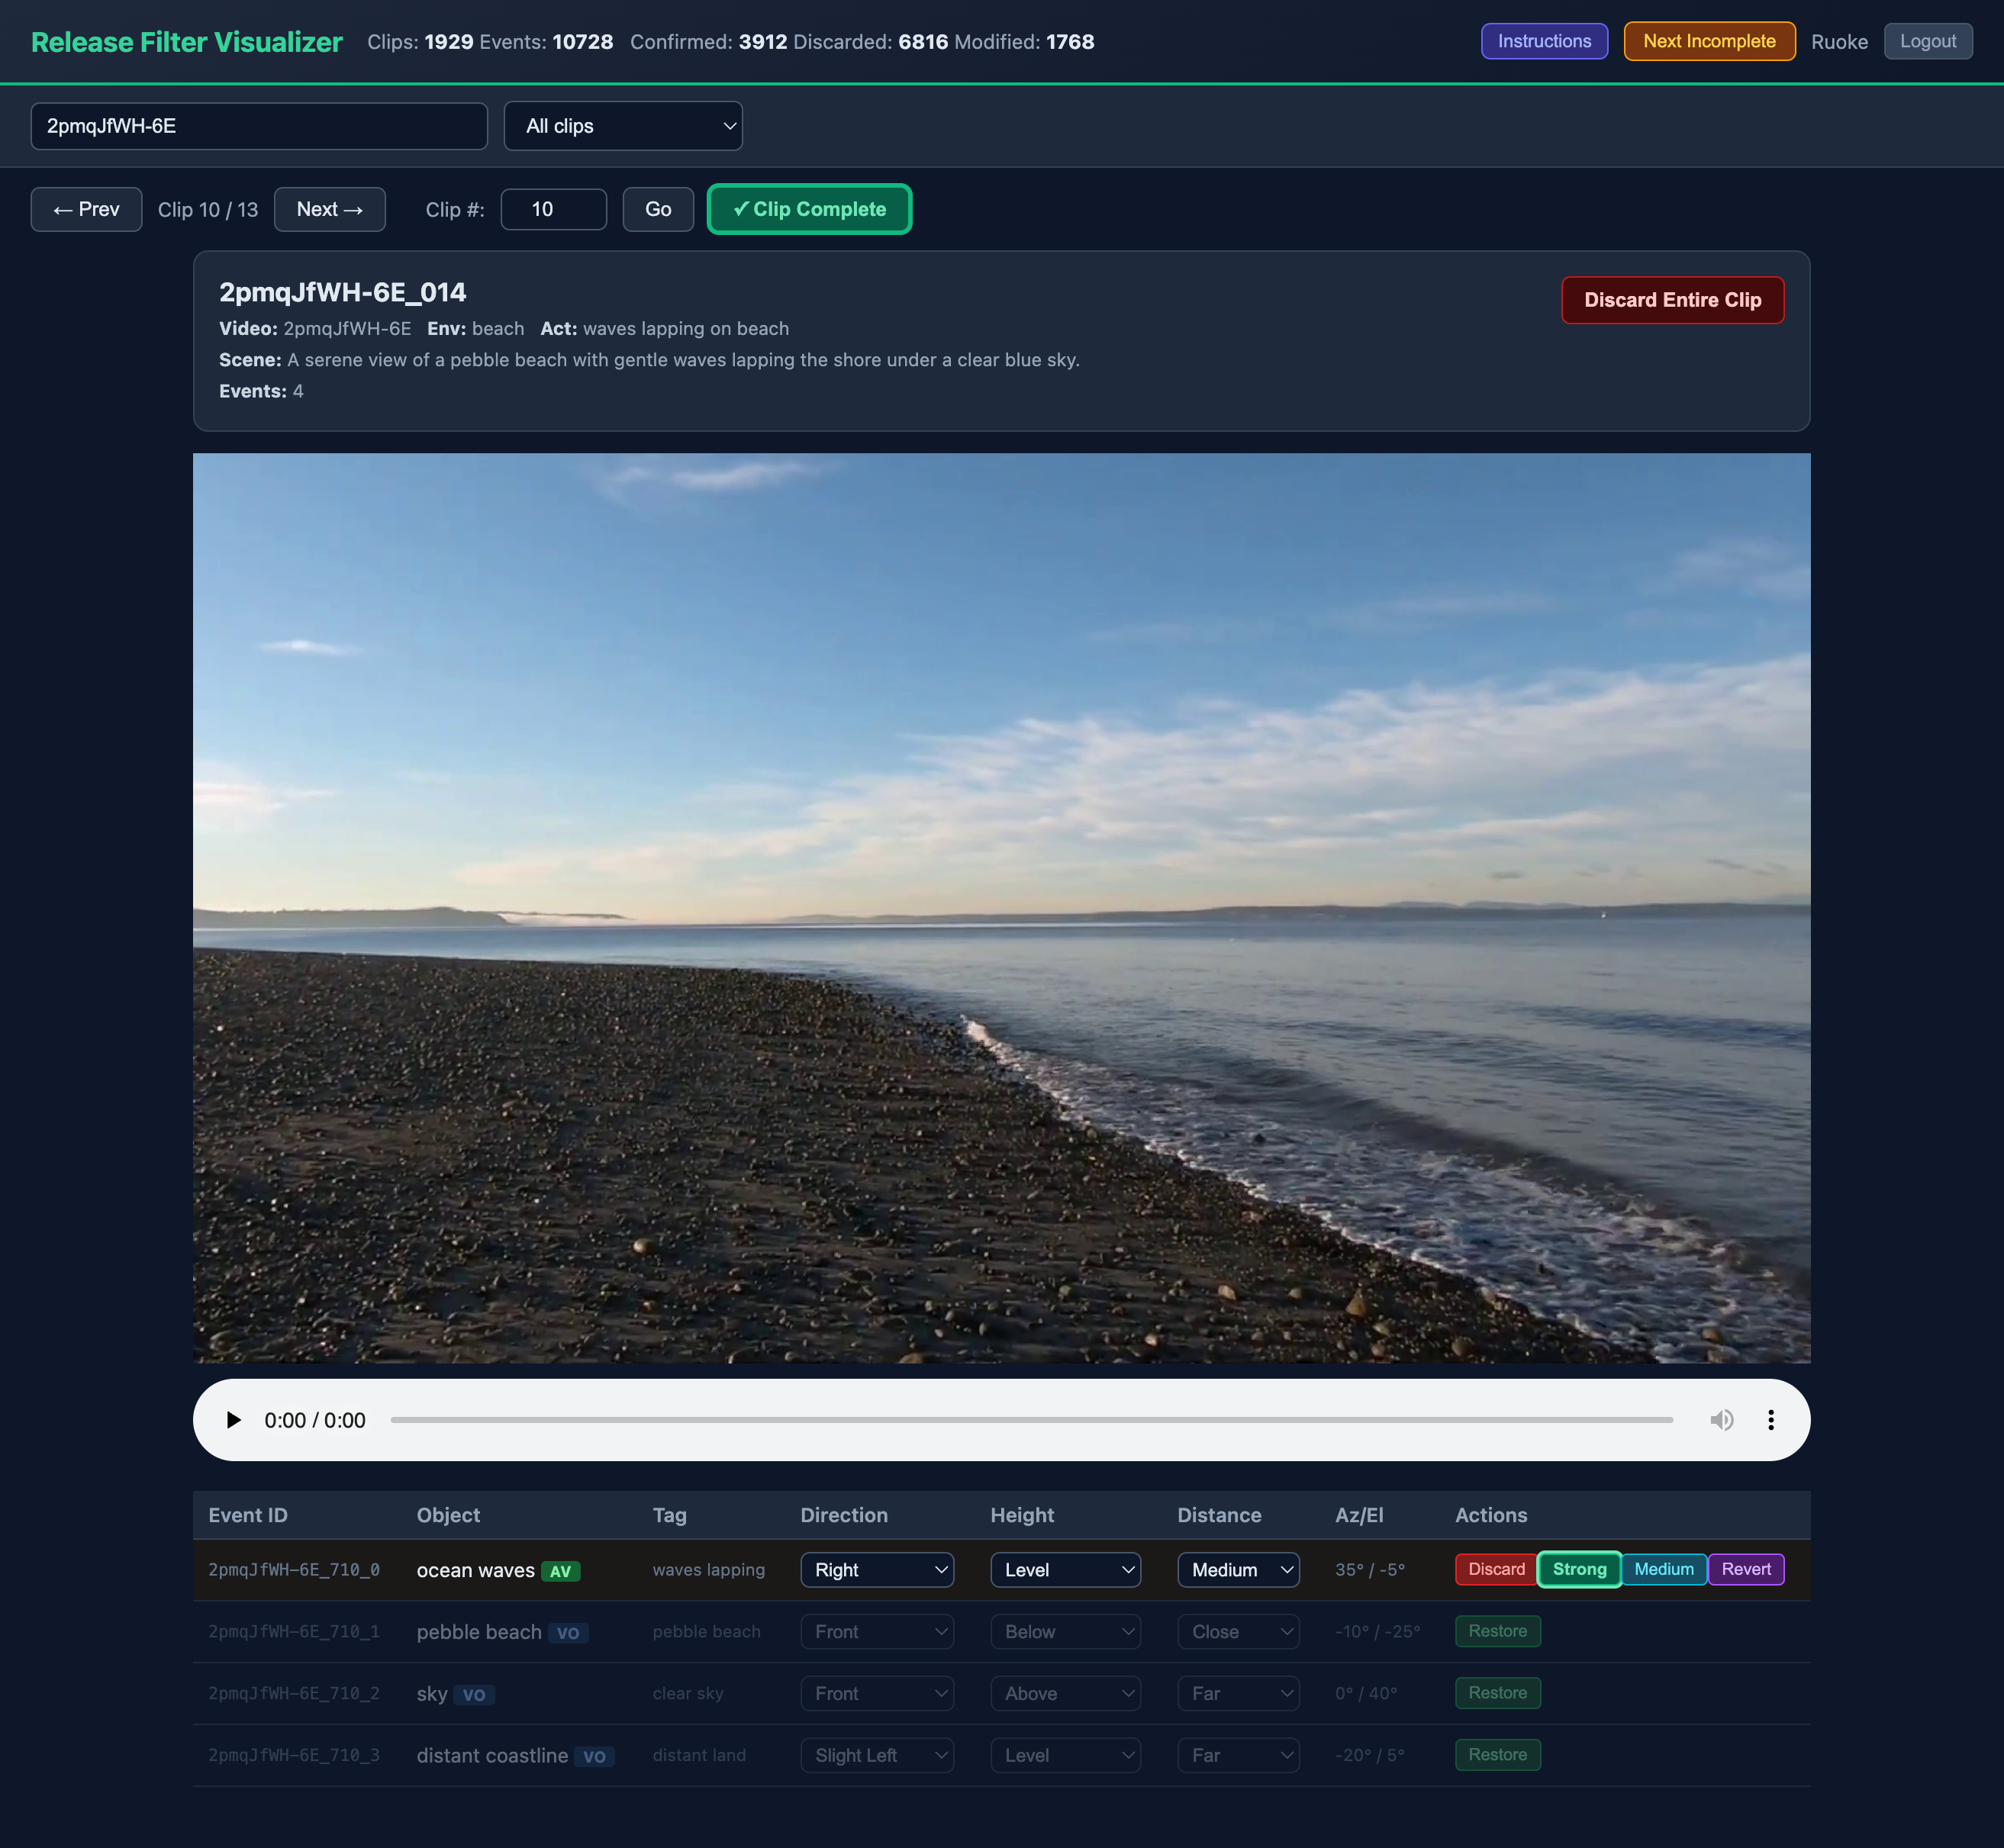The width and height of the screenshot is (2004, 1848).
Task: Restore the distant coastline event
Action: pos(1497,1755)
